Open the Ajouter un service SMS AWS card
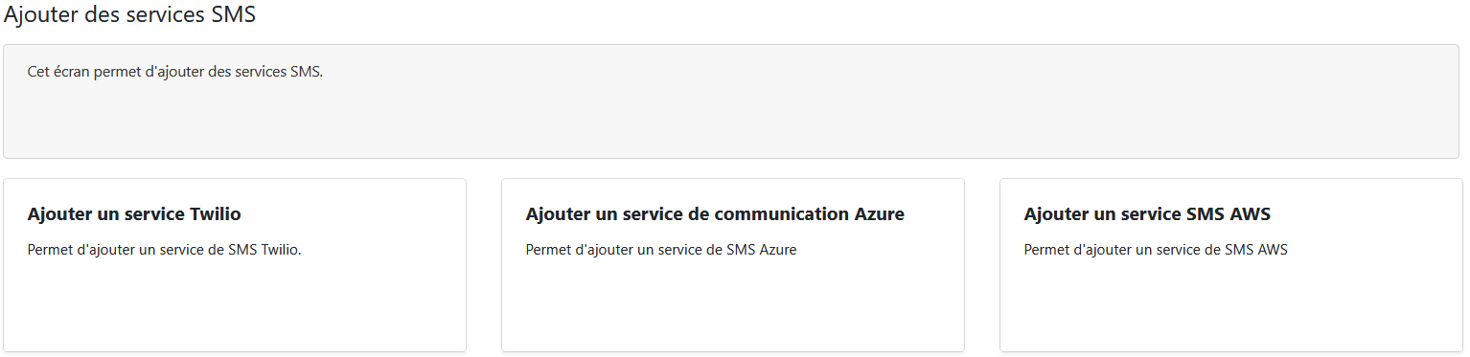Viewport: 1470px width, 357px height. [1231, 265]
